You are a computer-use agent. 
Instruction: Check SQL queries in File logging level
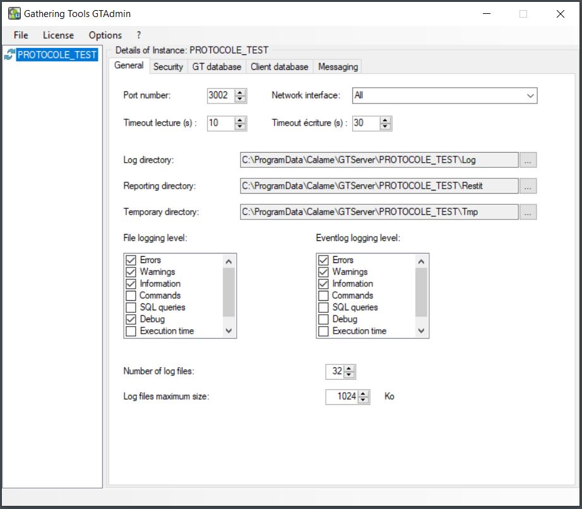tap(131, 308)
